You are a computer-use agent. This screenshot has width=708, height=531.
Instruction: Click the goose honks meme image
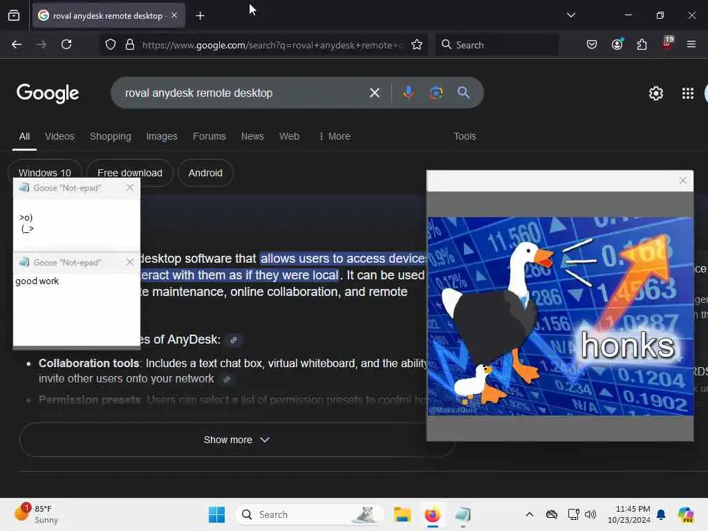(x=560, y=316)
